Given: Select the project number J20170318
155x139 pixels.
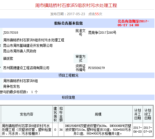Looking at the screenshot, I should click(x=11, y=33).
